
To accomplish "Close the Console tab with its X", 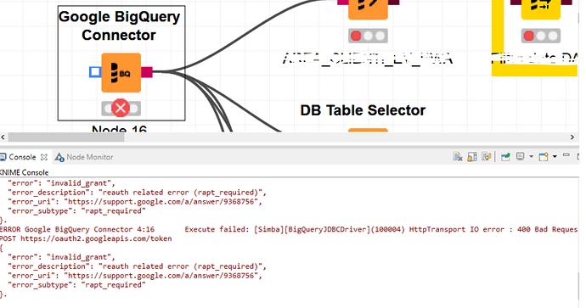I will coord(43,157).
